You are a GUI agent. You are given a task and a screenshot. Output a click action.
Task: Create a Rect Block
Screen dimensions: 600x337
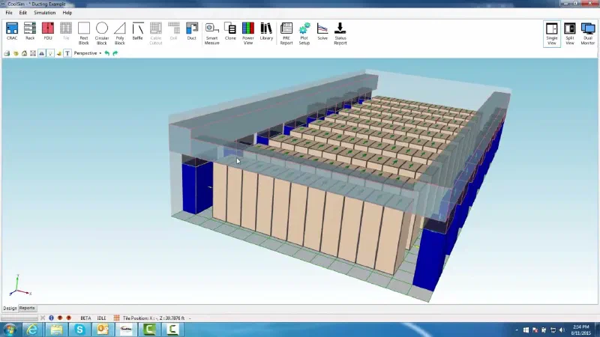(84, 33)
